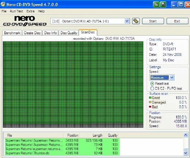Click the copy-to-clipboard icon in title bar
Viewport: 190px width, 158px height.
click(156, 5)
